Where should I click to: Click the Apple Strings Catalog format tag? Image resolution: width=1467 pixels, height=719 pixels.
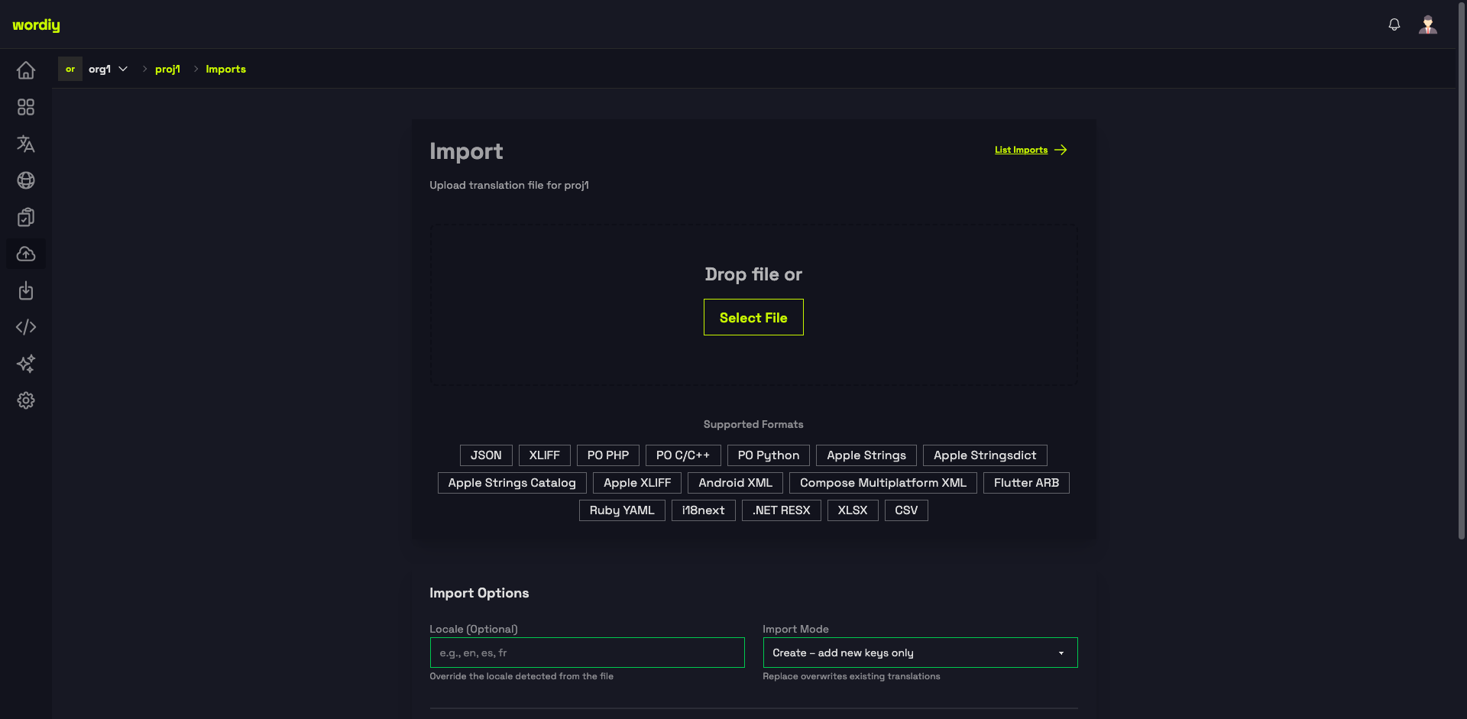tap(512, 483)
